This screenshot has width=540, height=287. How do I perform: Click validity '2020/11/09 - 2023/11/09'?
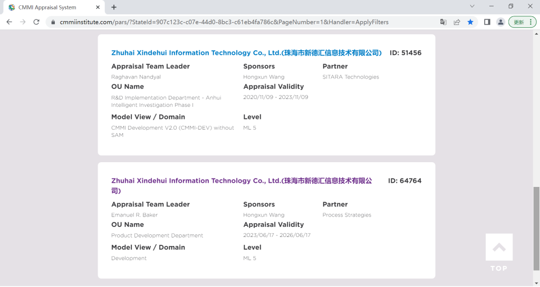275,97
